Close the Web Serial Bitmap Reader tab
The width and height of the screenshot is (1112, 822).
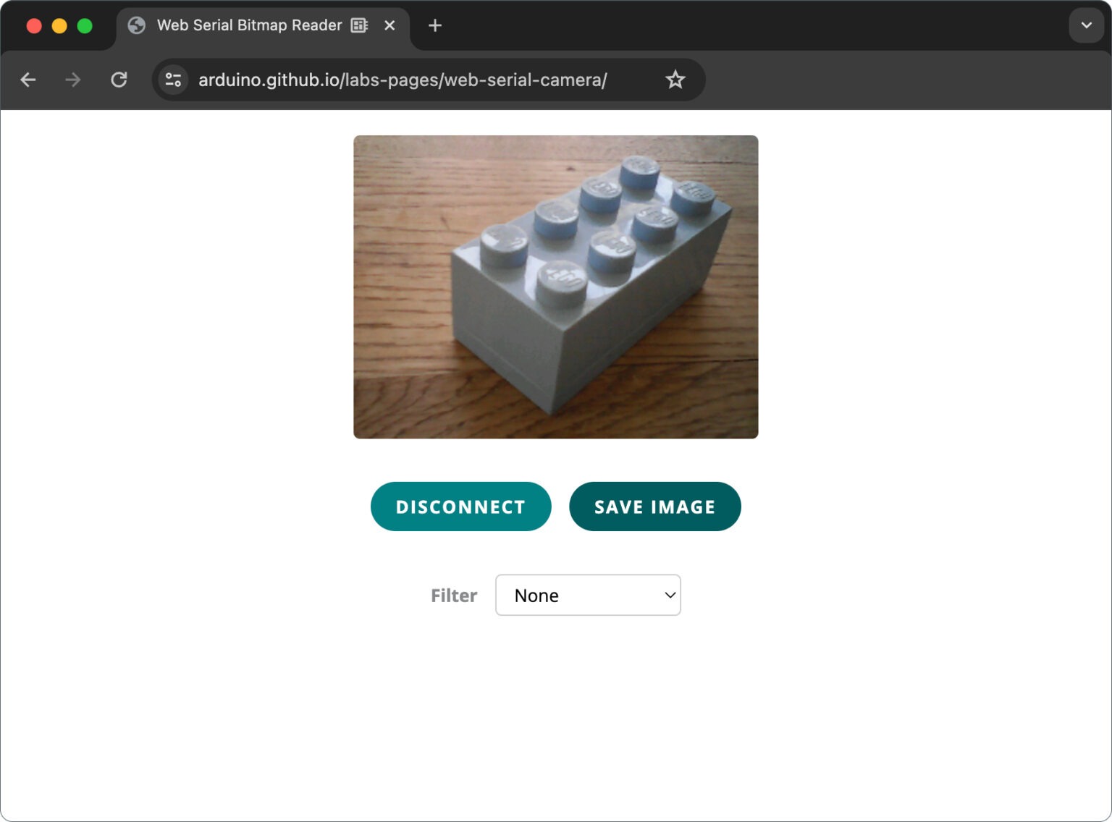click(x=389, y=25)
